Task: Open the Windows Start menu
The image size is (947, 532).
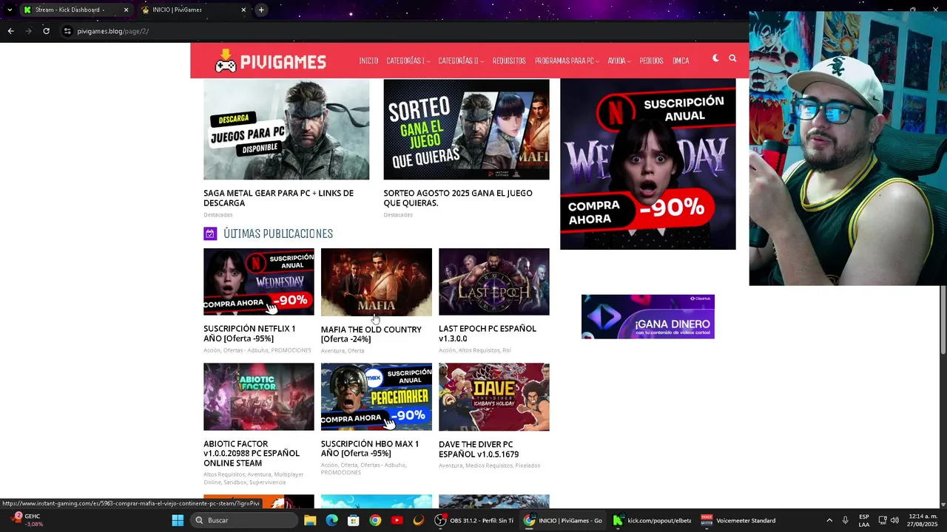Action: point(178,520)
